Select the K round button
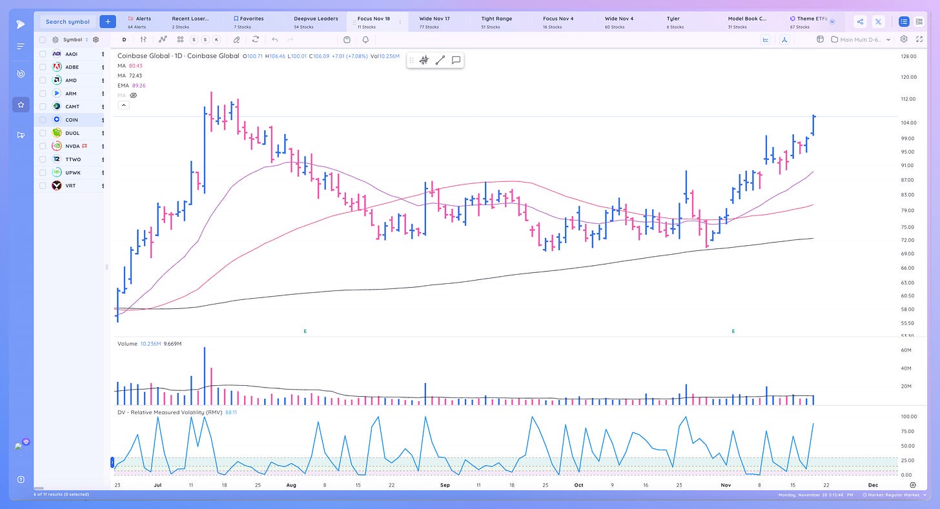This screenshot has width=940, height=509. (216, 39)
